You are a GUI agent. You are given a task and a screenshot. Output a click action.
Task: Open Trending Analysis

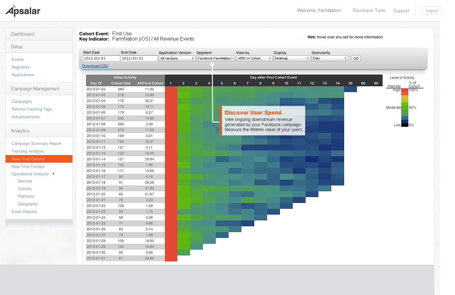[x=28, y=151]
